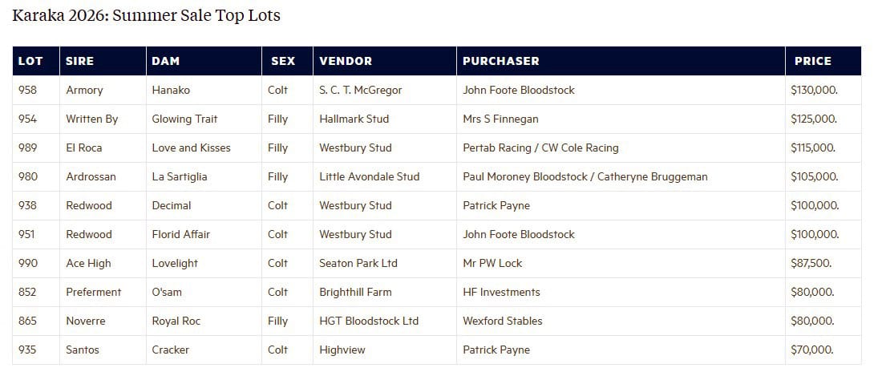Select lot 935 in the table
This screenshot has height=380, width=878.
coord(27,350)
